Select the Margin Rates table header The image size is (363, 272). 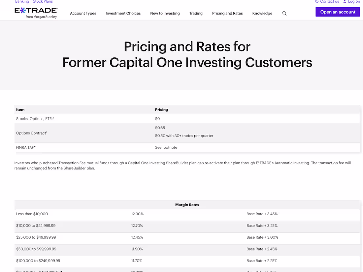tap(187, 204)
